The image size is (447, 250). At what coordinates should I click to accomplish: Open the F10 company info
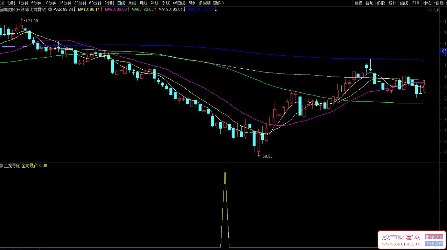(416, 3)
